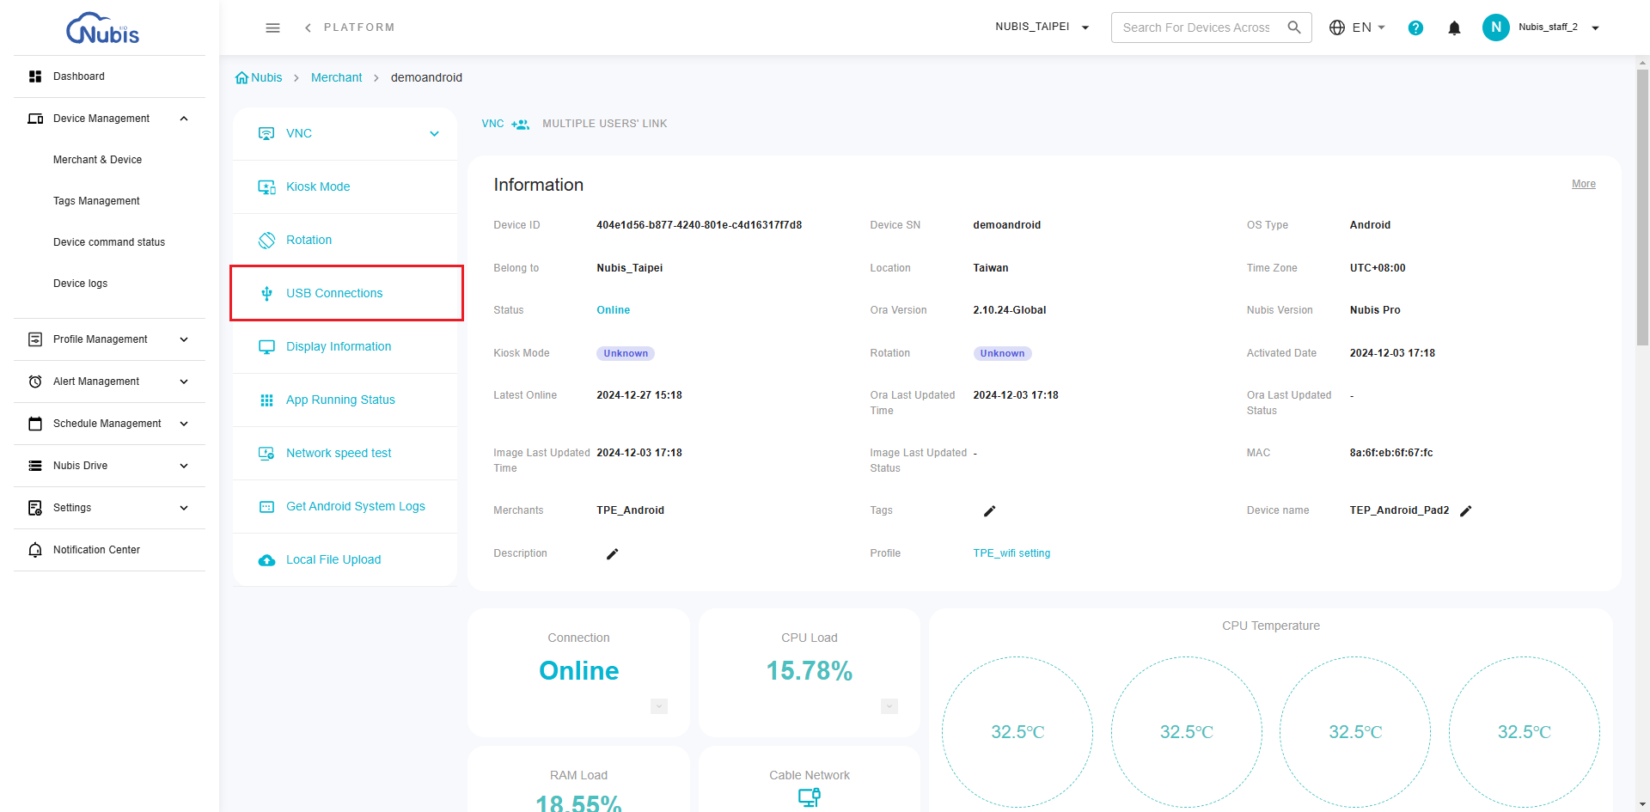Click the page vertical scrollbar
Screen dimensions: 1650x812
tap(1642, 208)
